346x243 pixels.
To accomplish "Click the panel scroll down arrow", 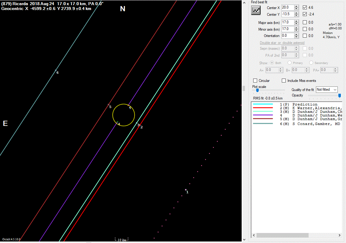I will point(244,240).
